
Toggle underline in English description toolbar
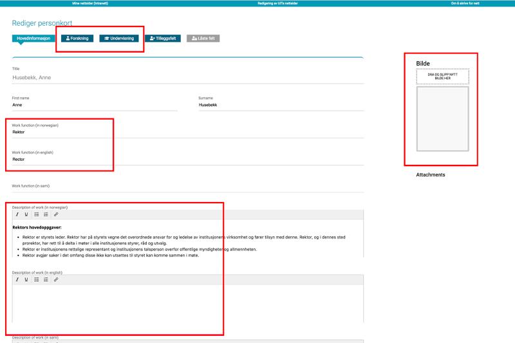tap(25, 280)
